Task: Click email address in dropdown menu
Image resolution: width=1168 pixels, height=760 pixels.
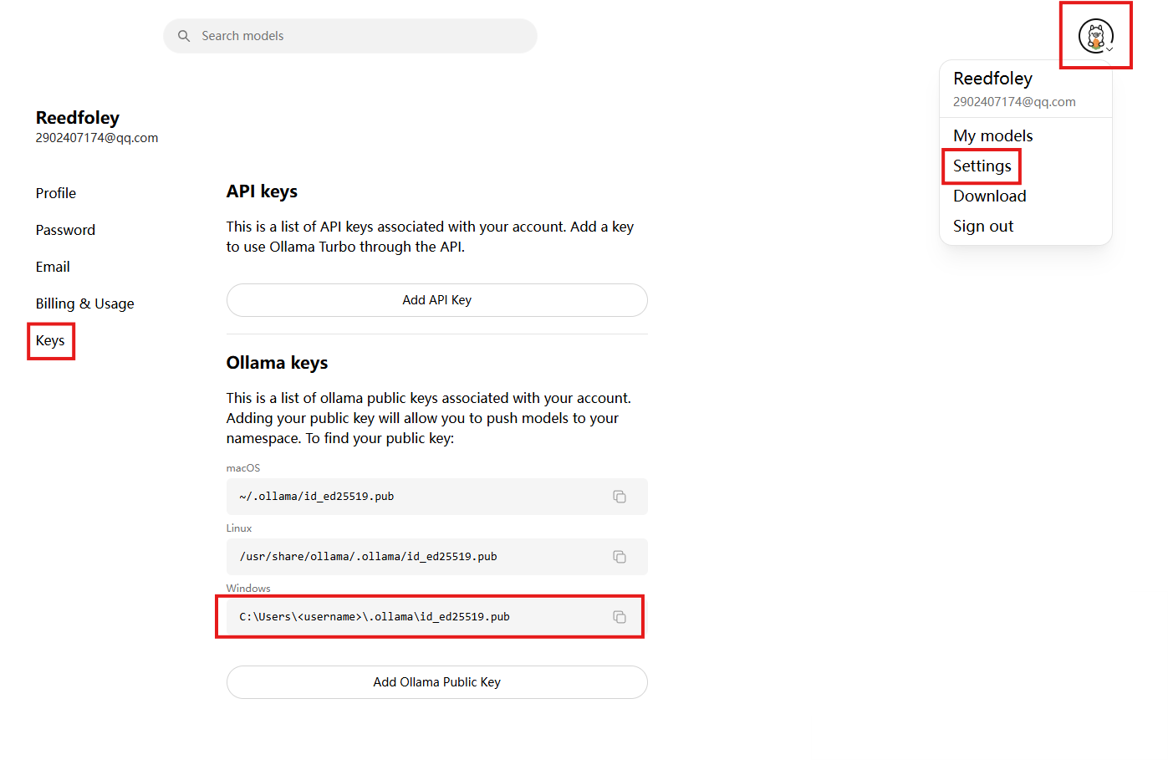Action: point(1015,102)
